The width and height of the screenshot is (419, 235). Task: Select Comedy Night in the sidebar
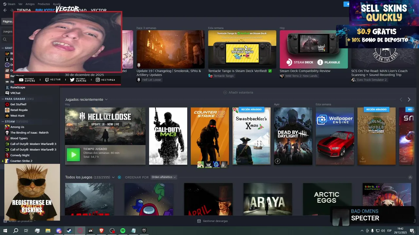coord(20,155)
